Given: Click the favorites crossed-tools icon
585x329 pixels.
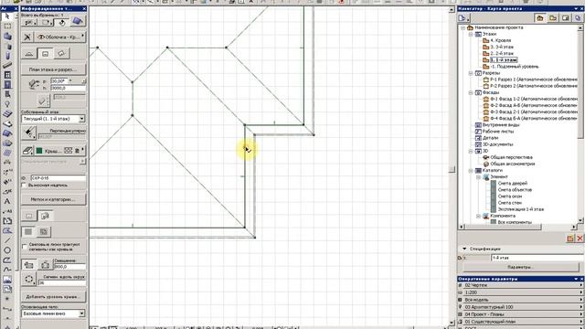Looking at the screenshot, I should pyautogui.click(x=27, y=37).
